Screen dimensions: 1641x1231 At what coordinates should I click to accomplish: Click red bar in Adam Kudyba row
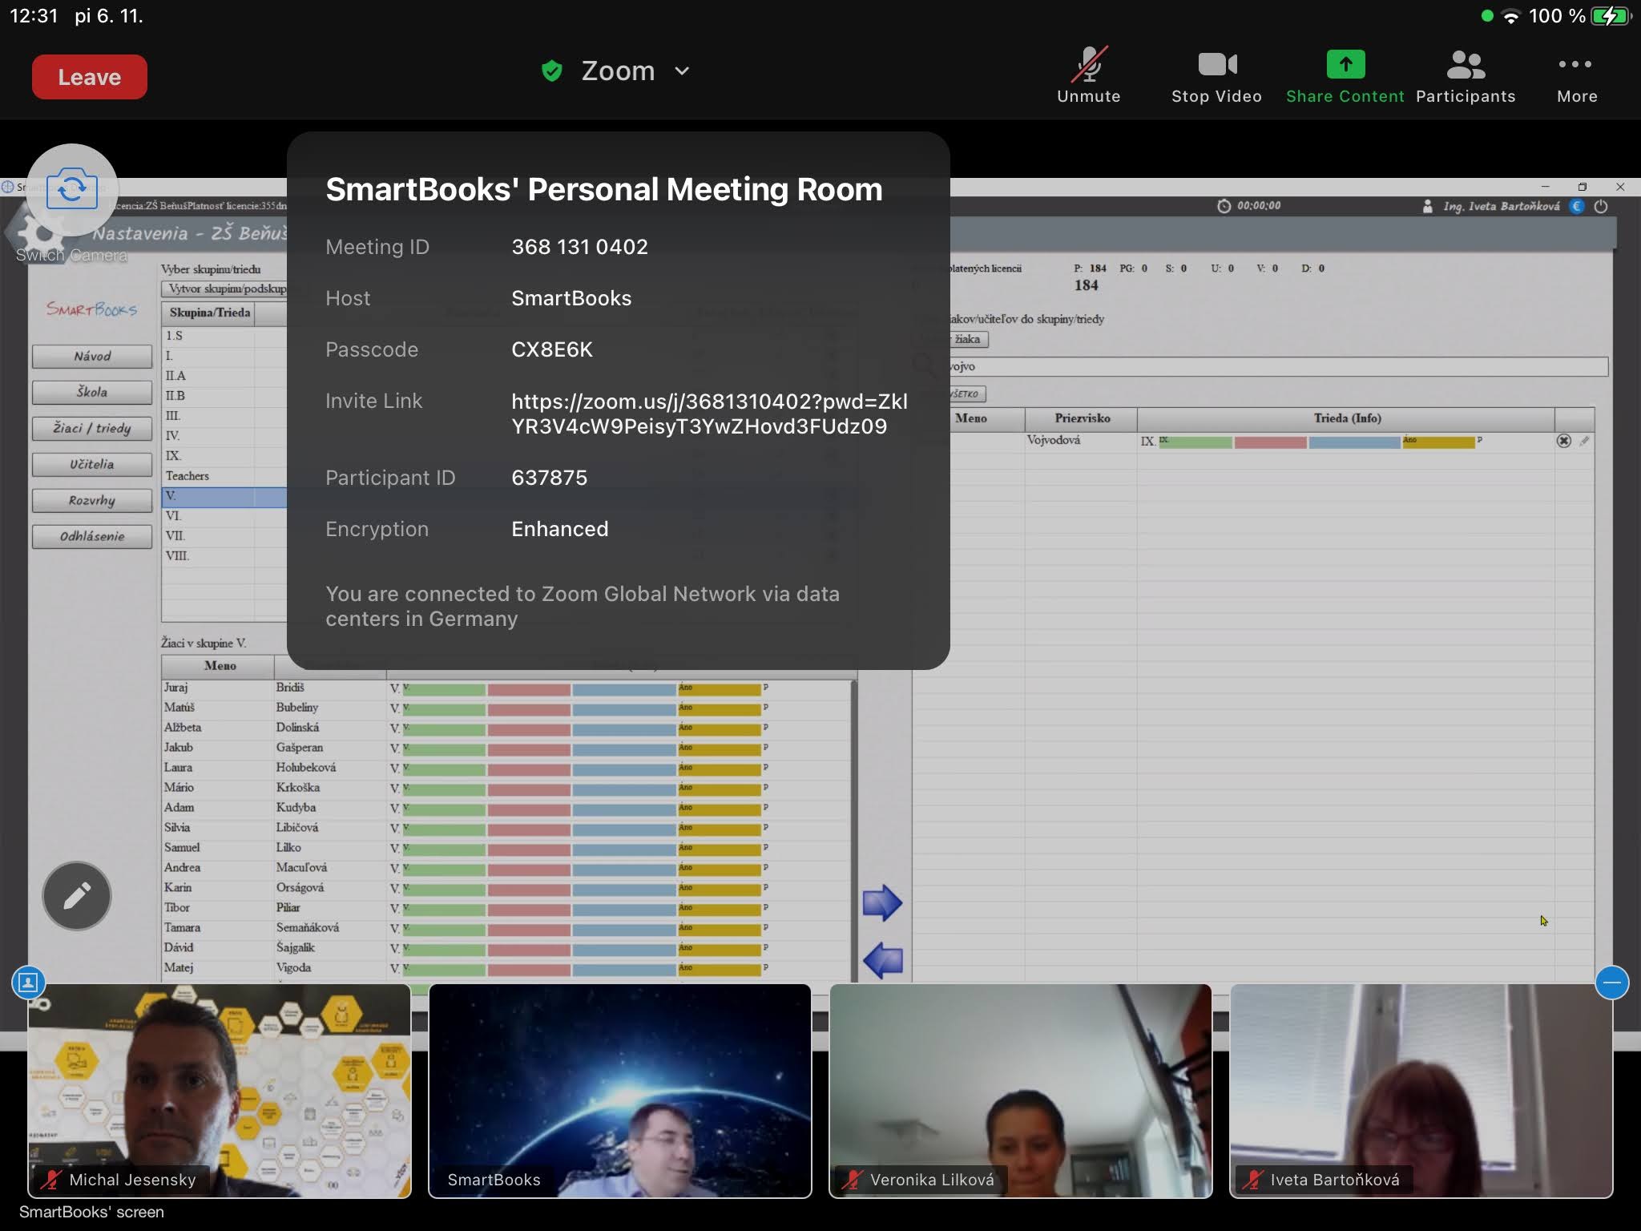[x=529, y=809]
